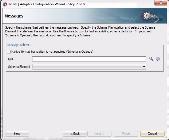The image size is (169, 140).
Task: Click the Finish button
Action: 126,134
